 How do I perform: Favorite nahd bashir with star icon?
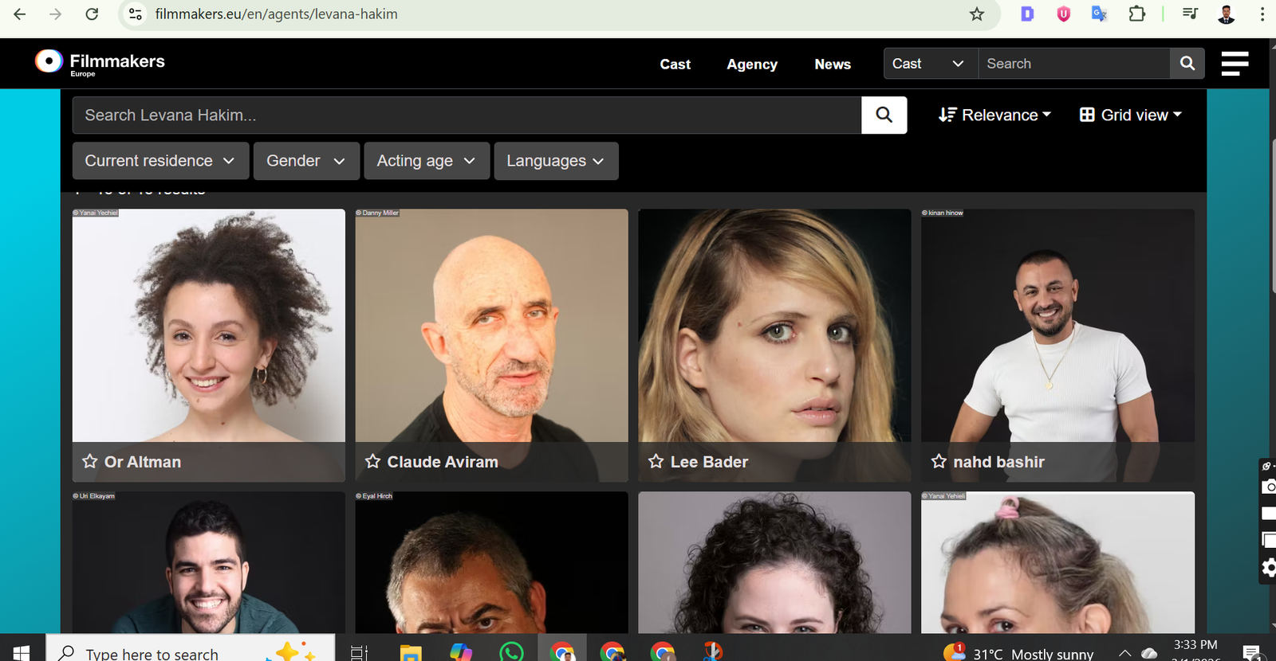(939, 462)
